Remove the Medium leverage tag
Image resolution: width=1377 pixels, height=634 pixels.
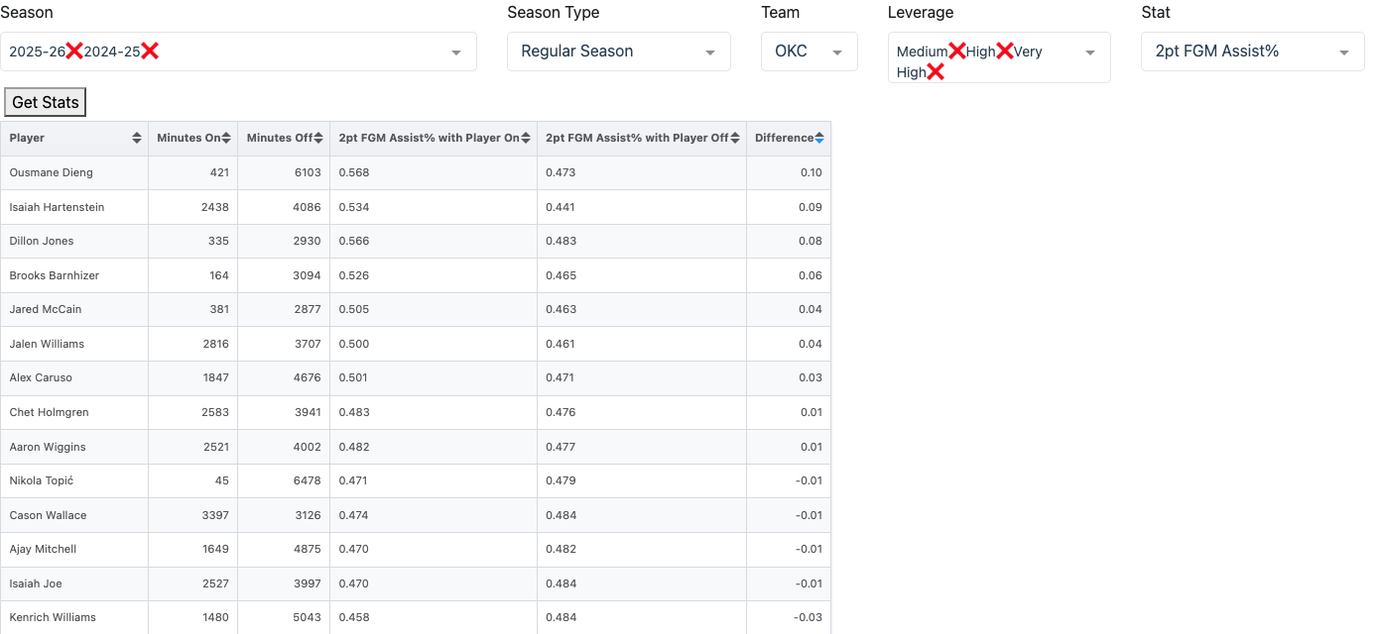tap(957, 52)
